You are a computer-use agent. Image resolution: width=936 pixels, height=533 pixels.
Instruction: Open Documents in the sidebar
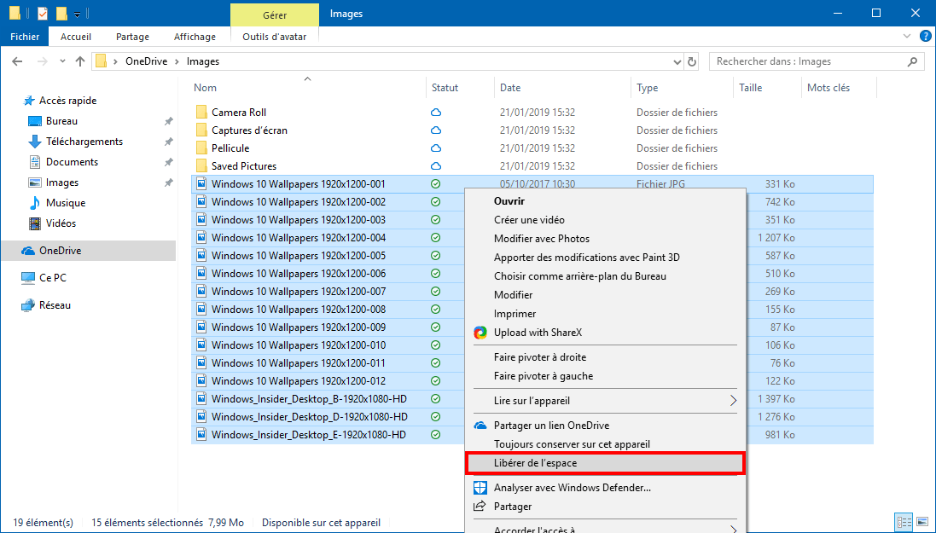[x=72, y=162]
